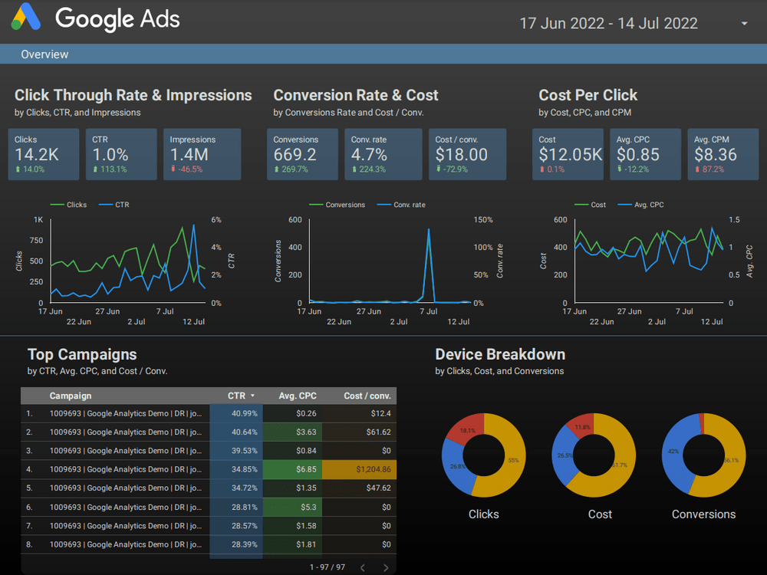Viewport: 767px width, 575px height.
Task: Click the 56.1% slice of Conversions donut
Action: point(731,460)
